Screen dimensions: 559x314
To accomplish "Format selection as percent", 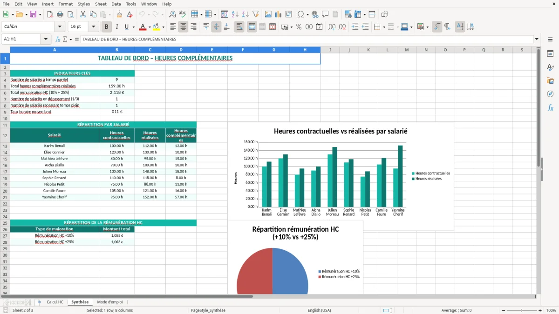I will pos(299,27).
